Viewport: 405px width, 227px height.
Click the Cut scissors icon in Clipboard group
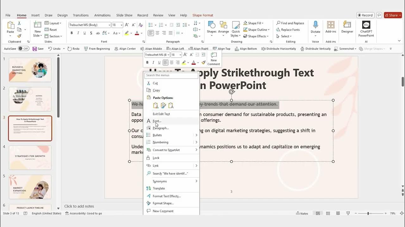pos(19,23)
